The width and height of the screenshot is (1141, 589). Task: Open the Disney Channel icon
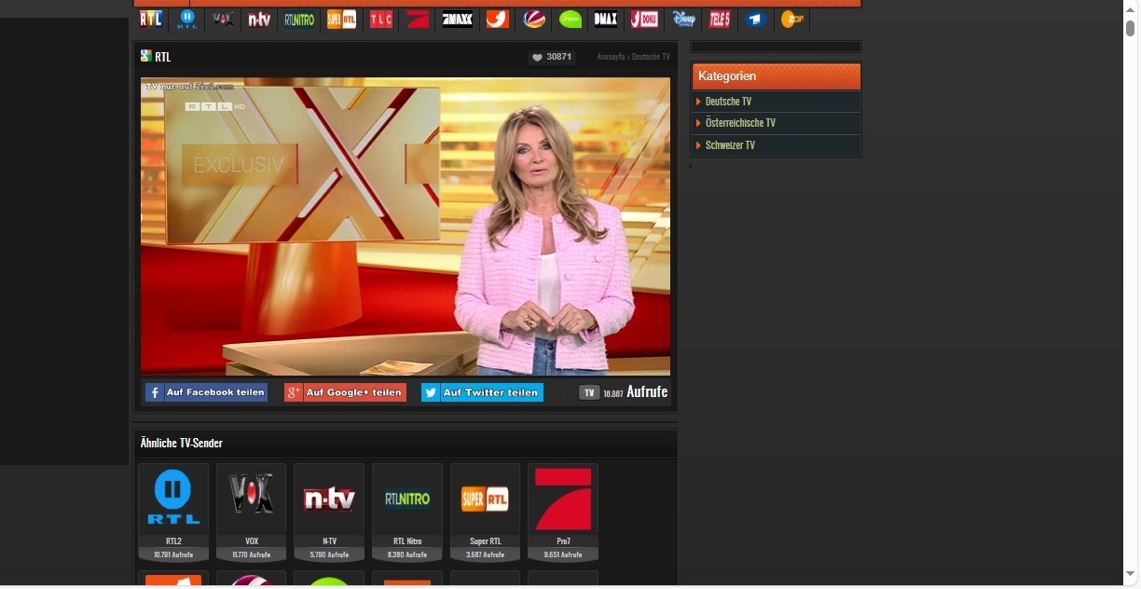pyautogui.click(x=683, y=20)
